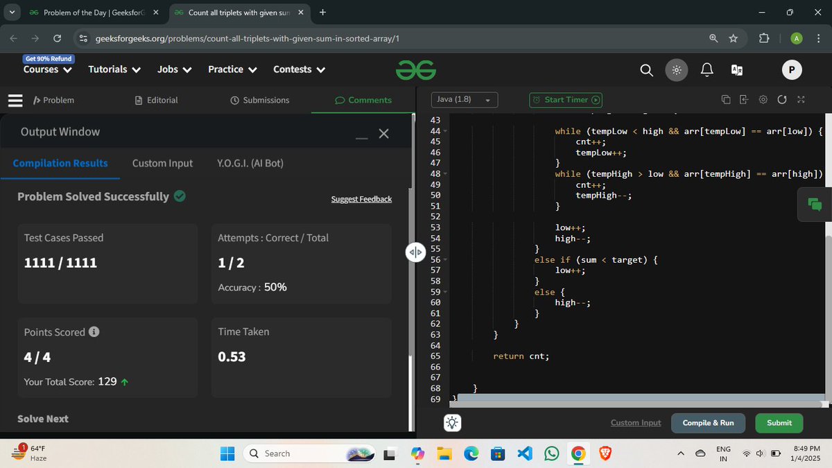Expand the Courses menu
Screen dimensions: 832x468
tap(48, 69)
